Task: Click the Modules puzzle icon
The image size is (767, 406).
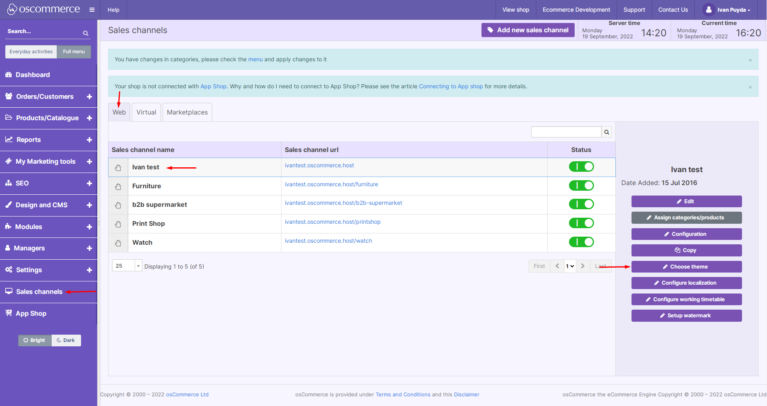Action: click(x=8, y=226)
